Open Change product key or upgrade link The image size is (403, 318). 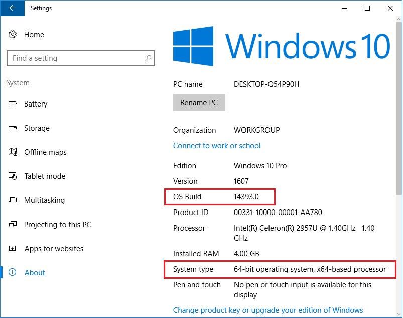(268, 310)
